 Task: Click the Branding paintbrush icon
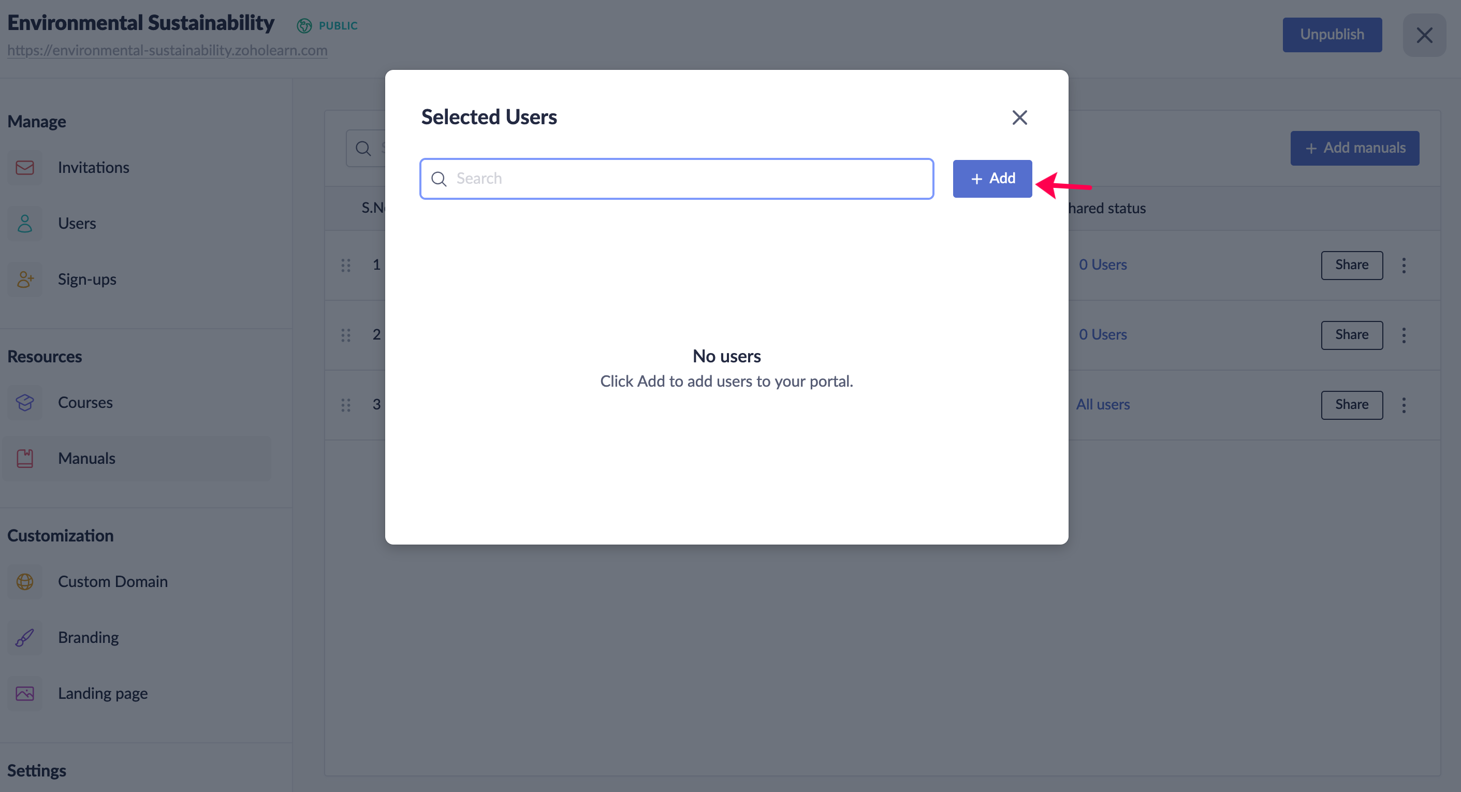25,638
